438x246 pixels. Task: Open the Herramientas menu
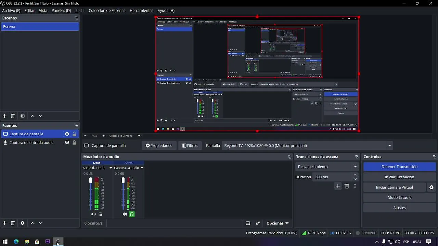click(141, 11)
